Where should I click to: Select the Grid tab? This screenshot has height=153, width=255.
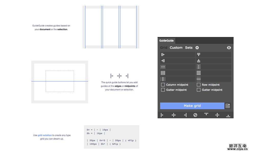coord(164,48)
